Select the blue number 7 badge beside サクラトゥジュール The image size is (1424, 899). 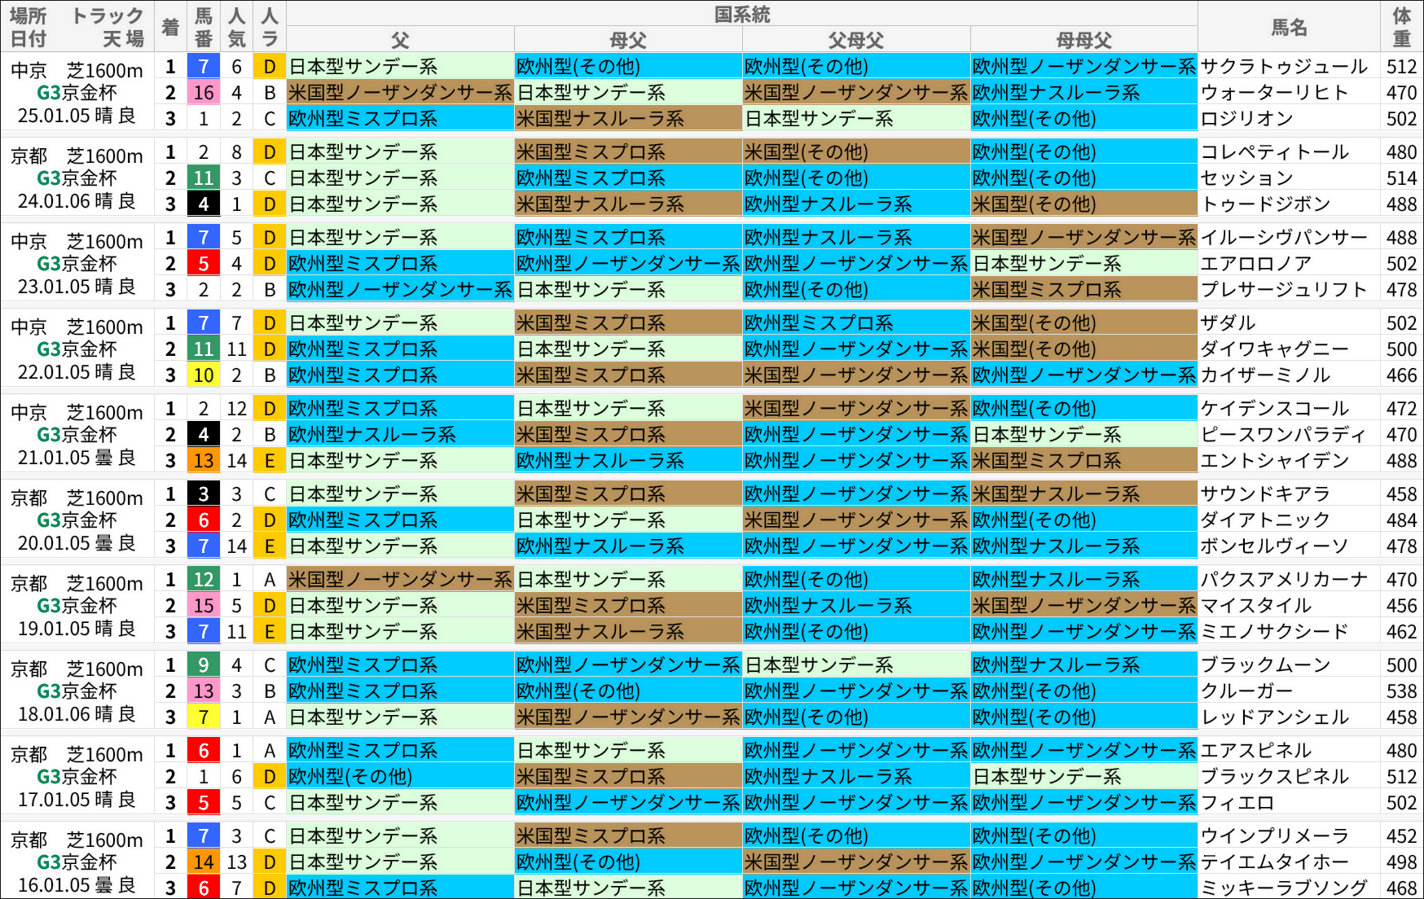202,66
